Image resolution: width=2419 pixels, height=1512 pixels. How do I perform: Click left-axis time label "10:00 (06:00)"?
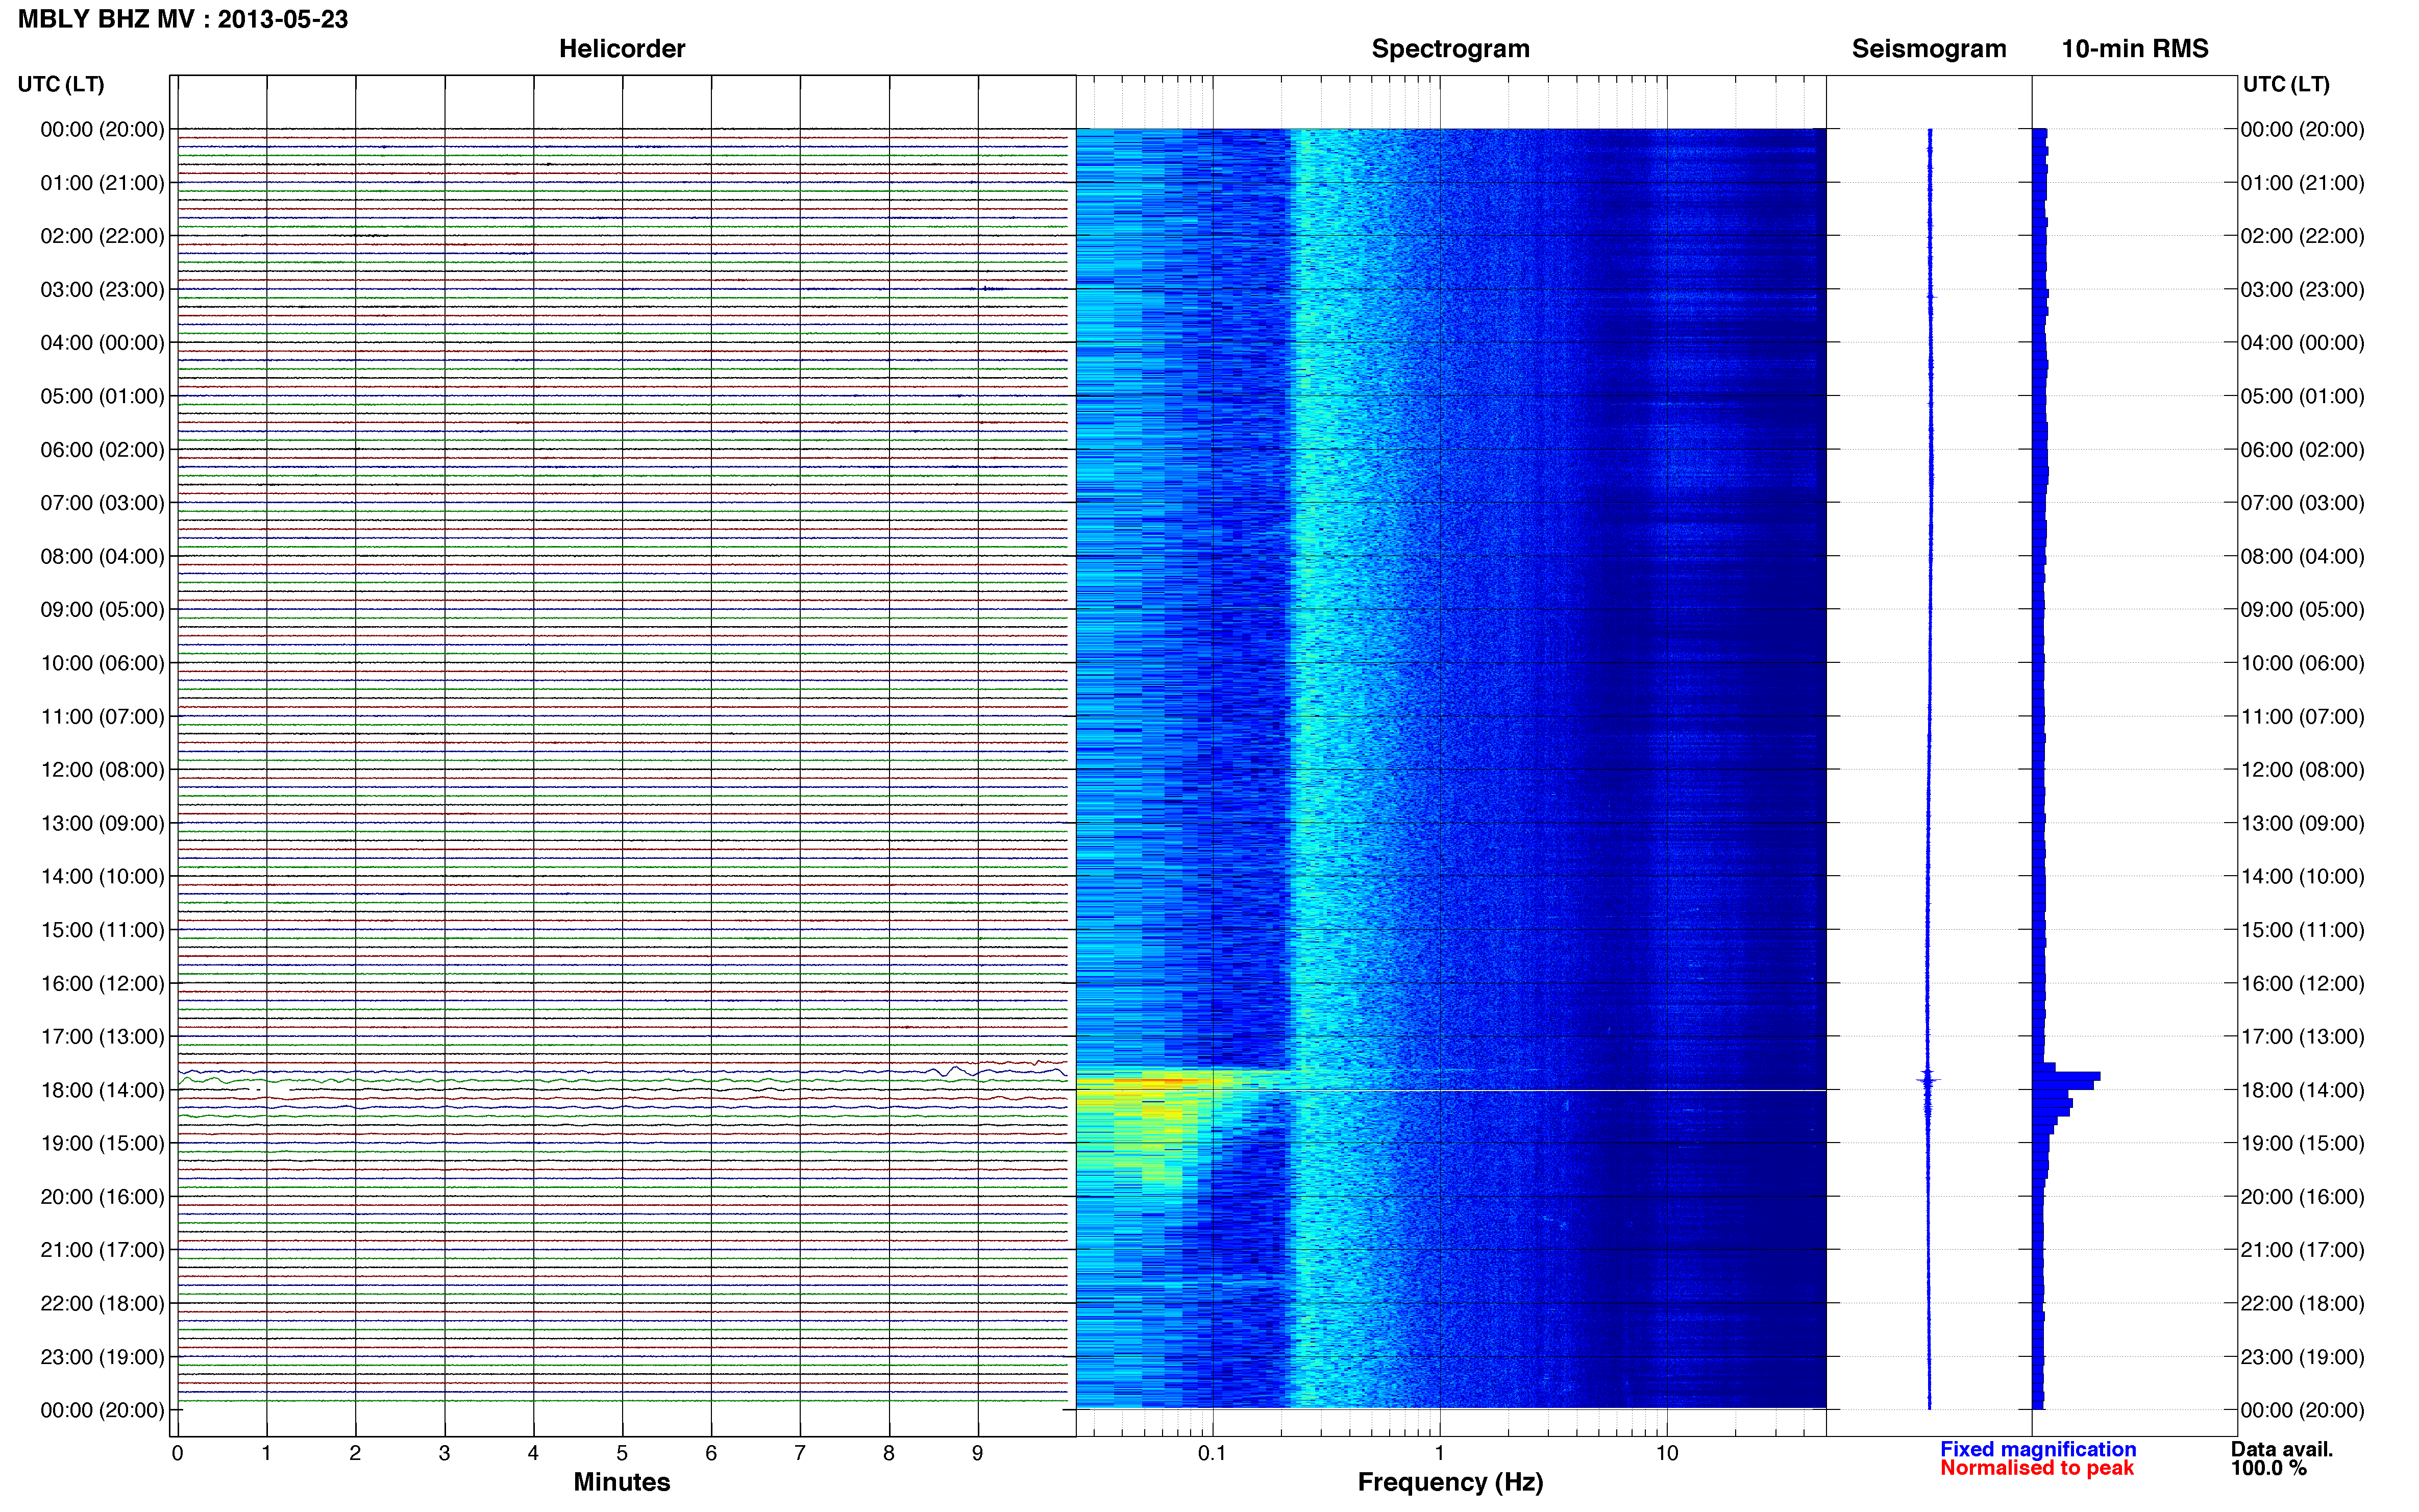click(102, 664)
